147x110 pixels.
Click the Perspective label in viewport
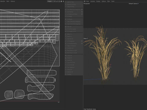tap(87, 4)
